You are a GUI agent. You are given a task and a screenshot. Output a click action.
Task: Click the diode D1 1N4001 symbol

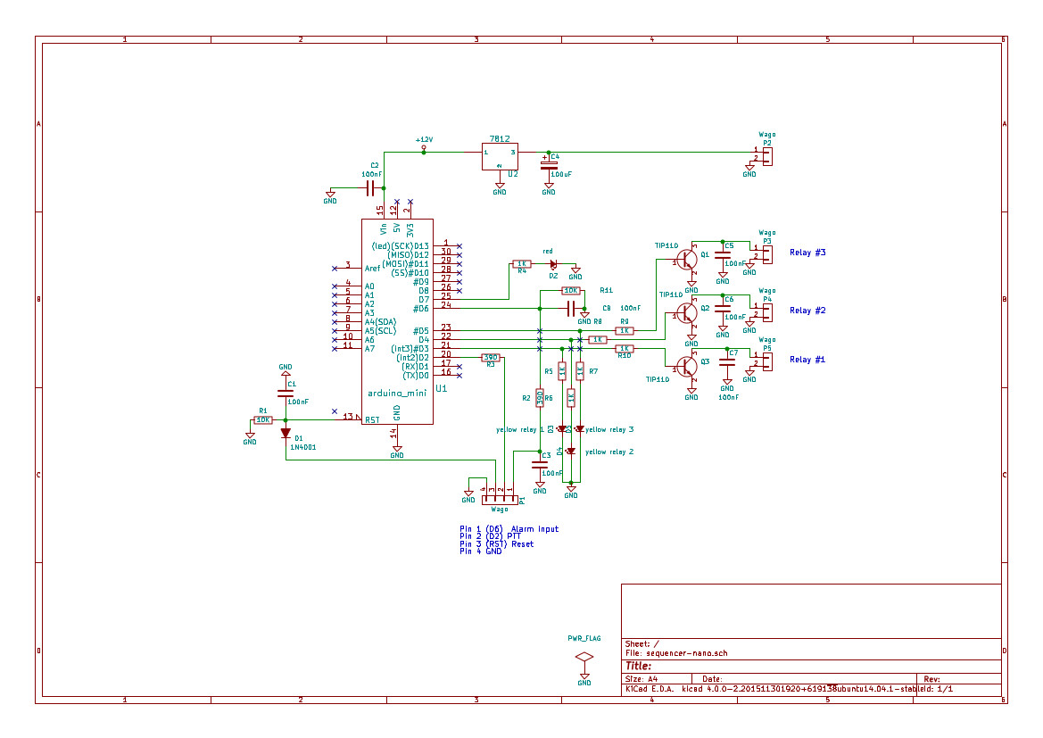pyautogui.click(x=286, y=431)
